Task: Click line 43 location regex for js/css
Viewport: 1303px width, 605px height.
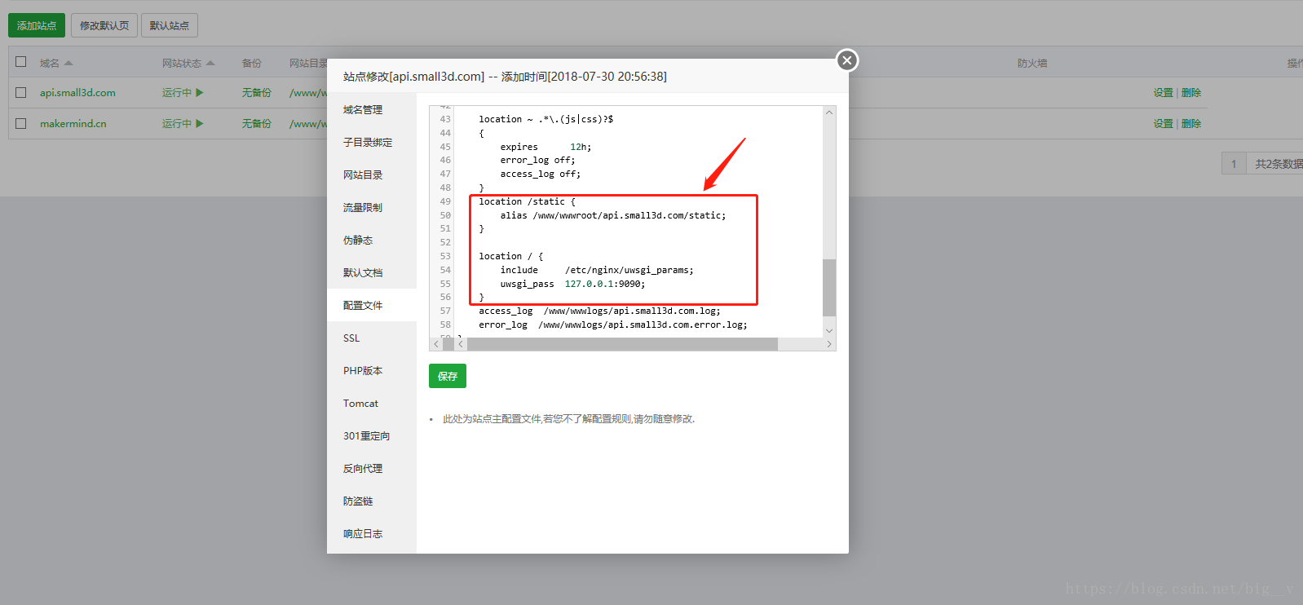Action: (x=545, y=119)
